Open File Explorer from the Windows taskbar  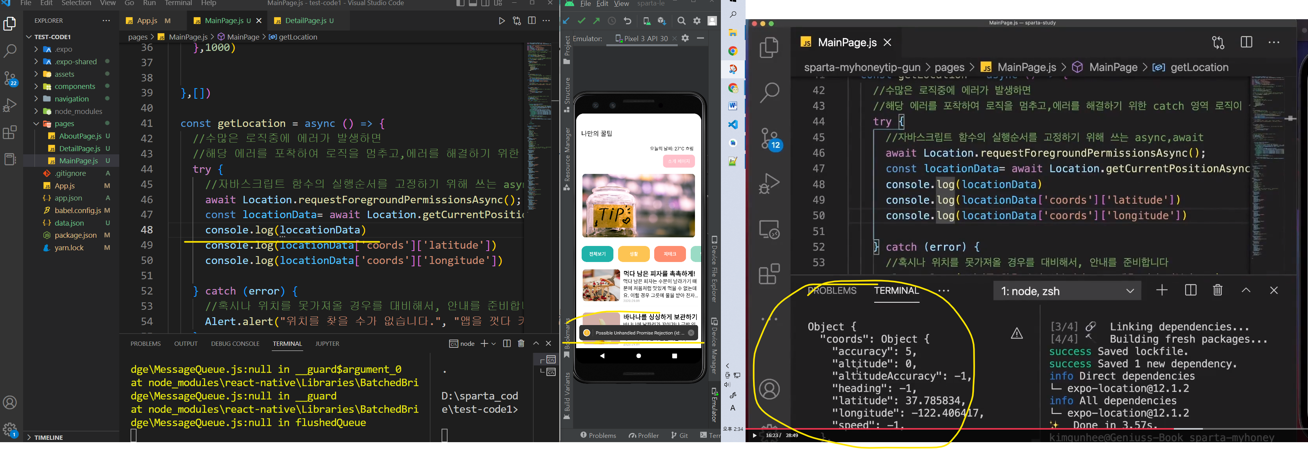733,33
